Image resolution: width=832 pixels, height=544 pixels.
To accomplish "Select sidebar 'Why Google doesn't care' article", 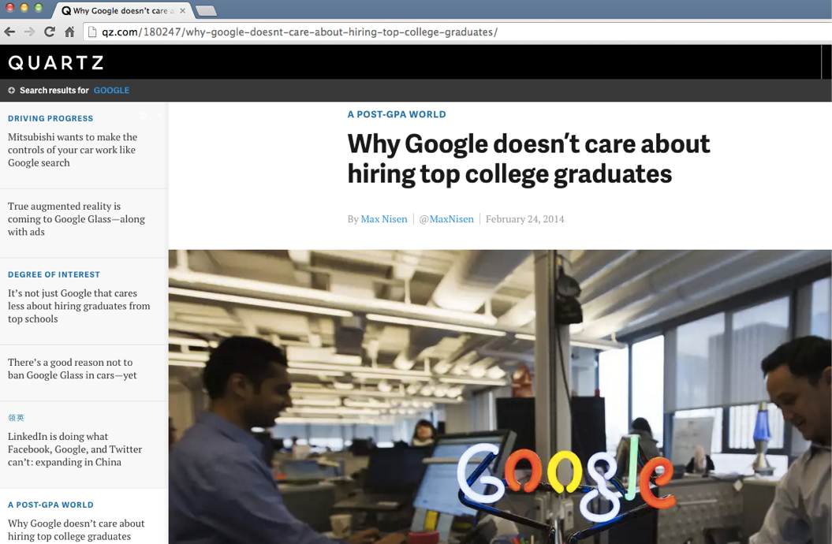I will coord(76,530).
